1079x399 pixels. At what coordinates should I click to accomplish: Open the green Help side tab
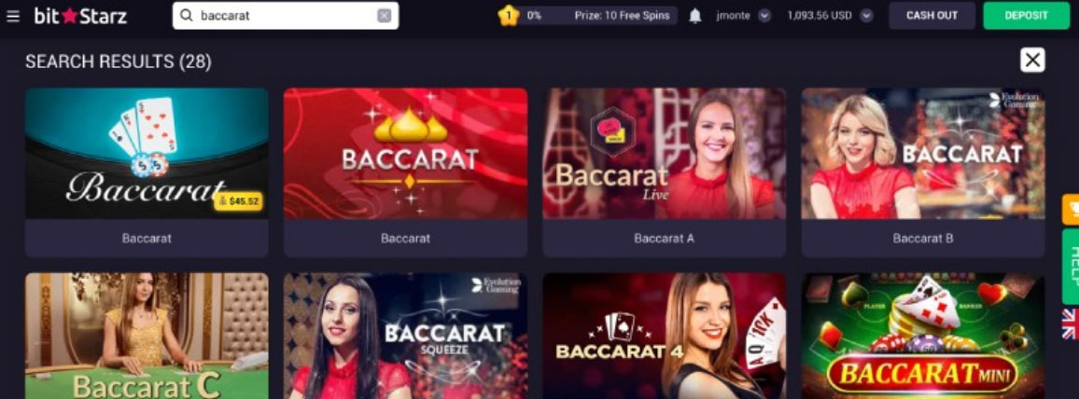tap(1071, 267)
